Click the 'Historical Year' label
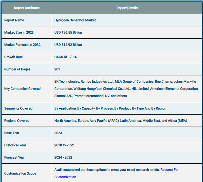Image resolution: width=203 pixels, height=182 pixels. coord(15,145)
